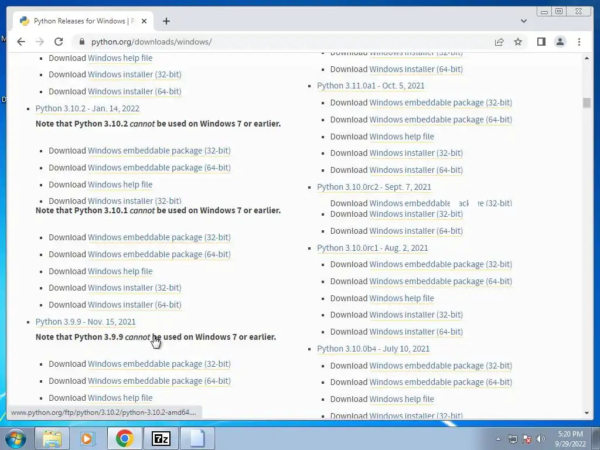The image size is (600, 450).
Task: Download 3.9.9 Windows embeddable package (64-bit)
Action: (x=159, y=381)
